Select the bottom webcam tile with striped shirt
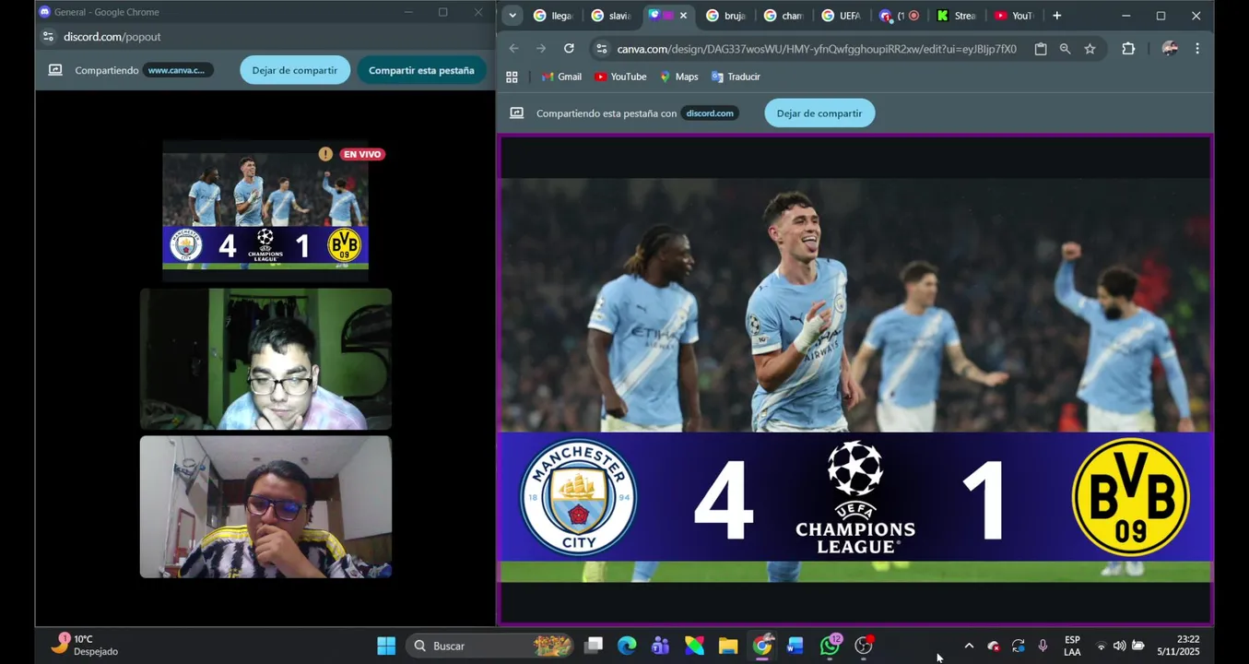Viewport: 1249px width, 664px height. pos(265,506)
